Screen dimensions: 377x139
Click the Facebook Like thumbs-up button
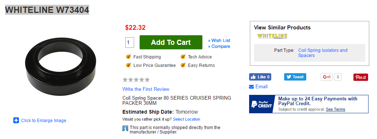(x=260, y=77)
